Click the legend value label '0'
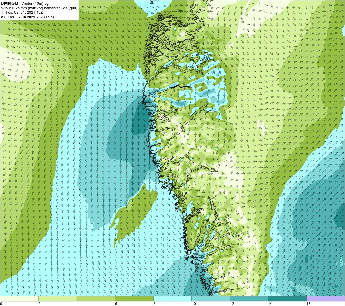345x306 pixels. click(x=1, y=304)
